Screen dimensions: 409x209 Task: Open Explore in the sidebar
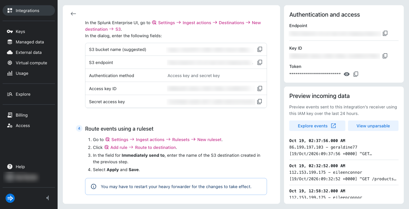[29, 94]
